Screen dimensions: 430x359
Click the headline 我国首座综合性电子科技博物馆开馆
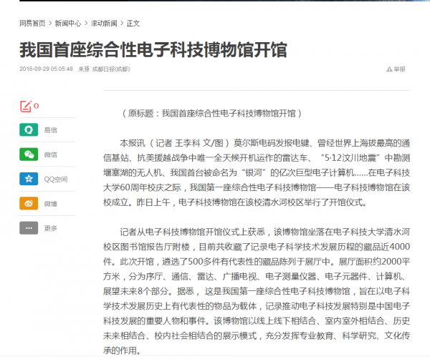[153, 50]
